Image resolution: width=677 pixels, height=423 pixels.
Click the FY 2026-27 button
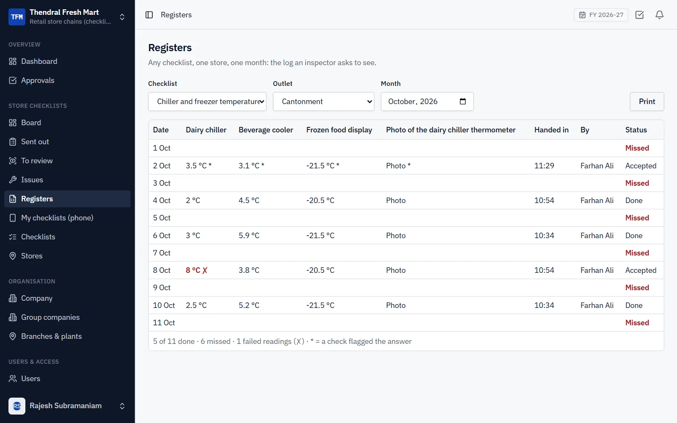[x=601, y=15]
